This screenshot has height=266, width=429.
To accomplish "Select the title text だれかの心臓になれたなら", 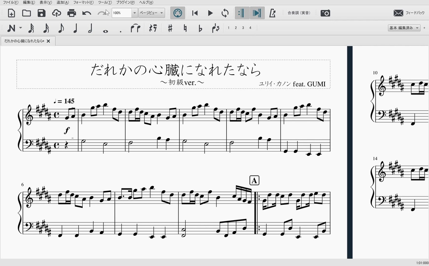I will [175, 69].
